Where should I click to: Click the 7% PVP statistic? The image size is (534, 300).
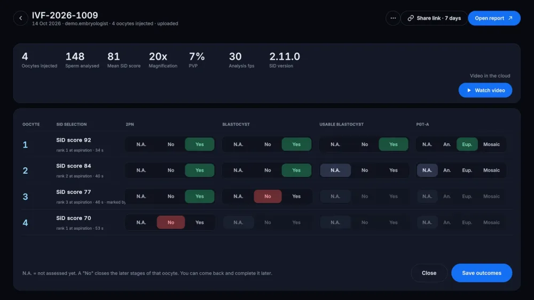click(197, 60)
